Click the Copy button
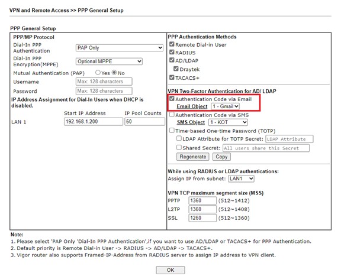341x276 pixels. click(x=221, y=157)
